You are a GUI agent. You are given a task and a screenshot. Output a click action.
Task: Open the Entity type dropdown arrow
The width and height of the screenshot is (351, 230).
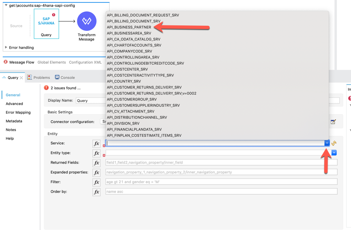pyautogui.click(x=334, y=153)
